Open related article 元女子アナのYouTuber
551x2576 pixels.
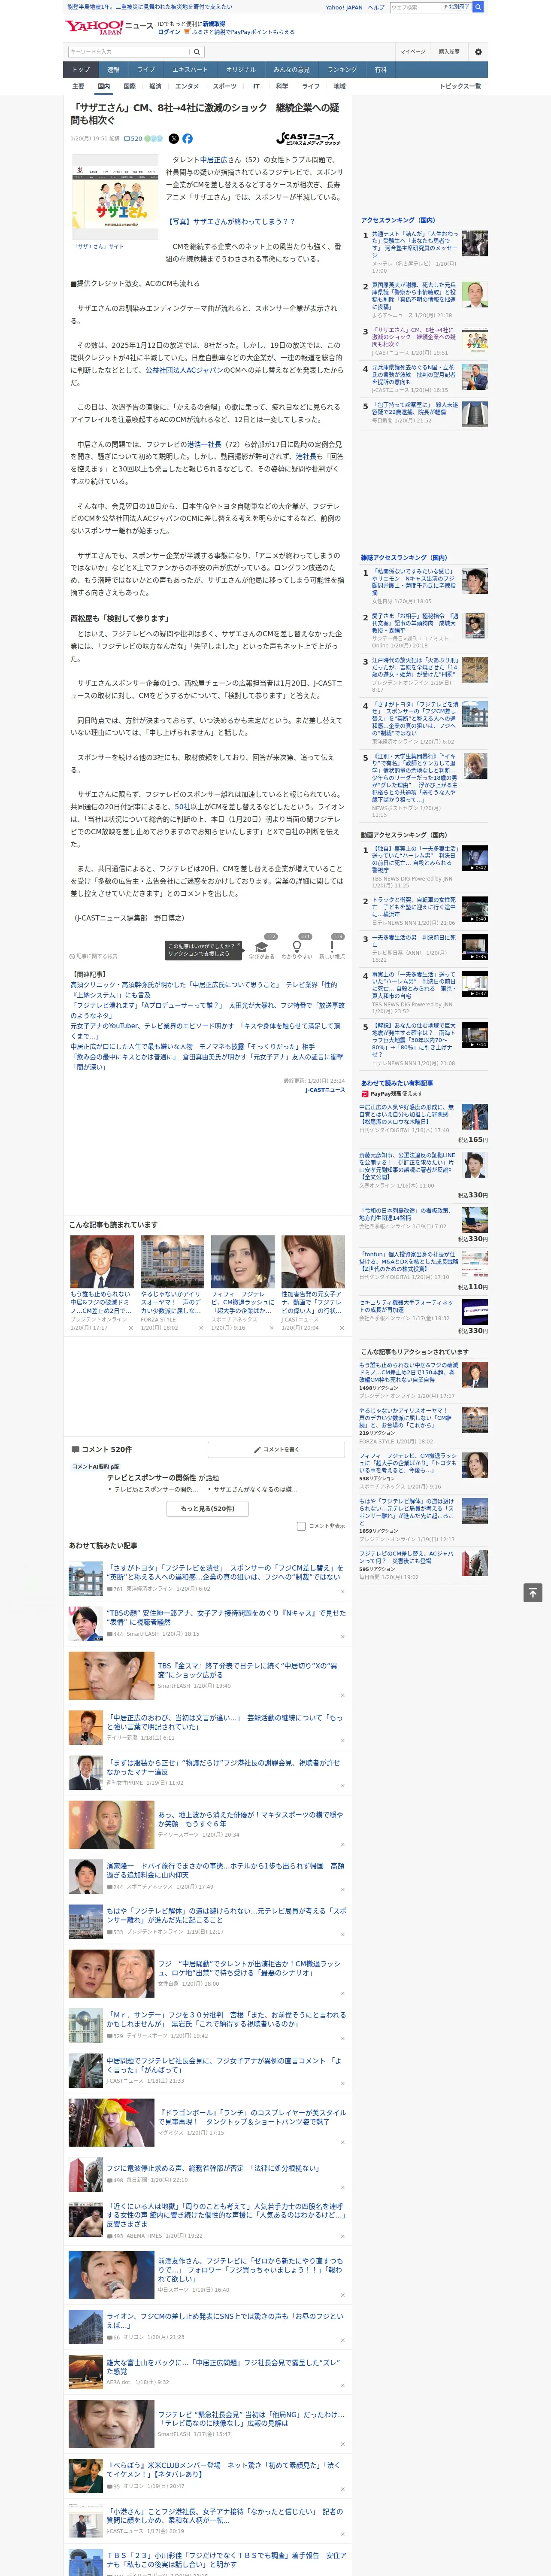click(x=206, y=1031)
